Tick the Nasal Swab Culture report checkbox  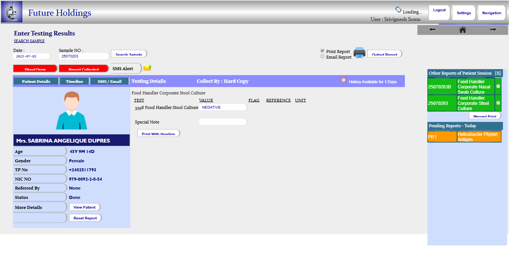click(498, 86)
